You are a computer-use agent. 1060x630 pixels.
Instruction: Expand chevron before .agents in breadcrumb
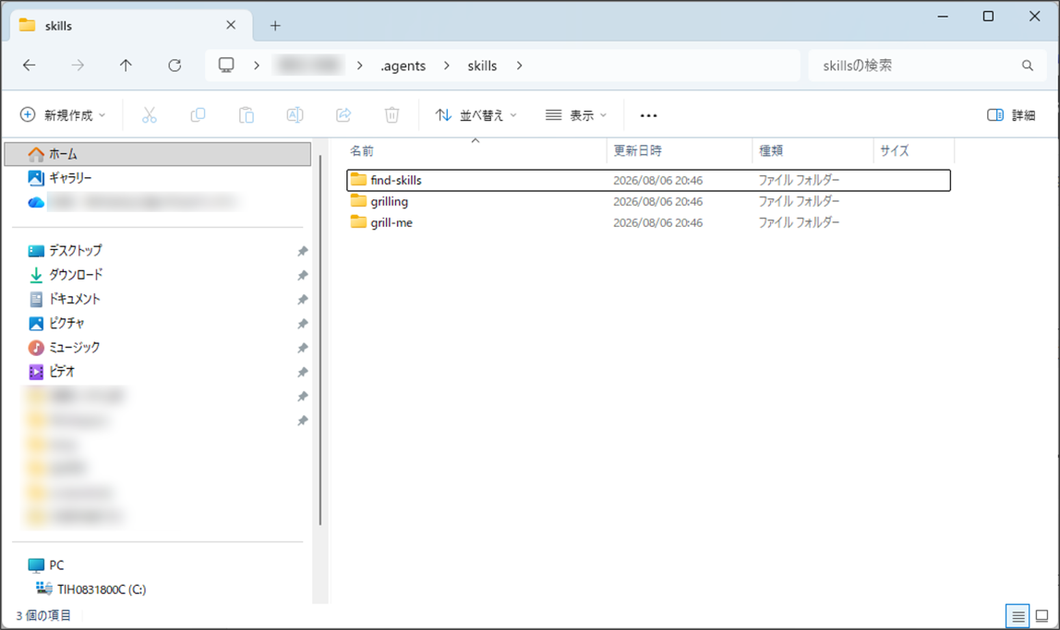coord(360,65)
